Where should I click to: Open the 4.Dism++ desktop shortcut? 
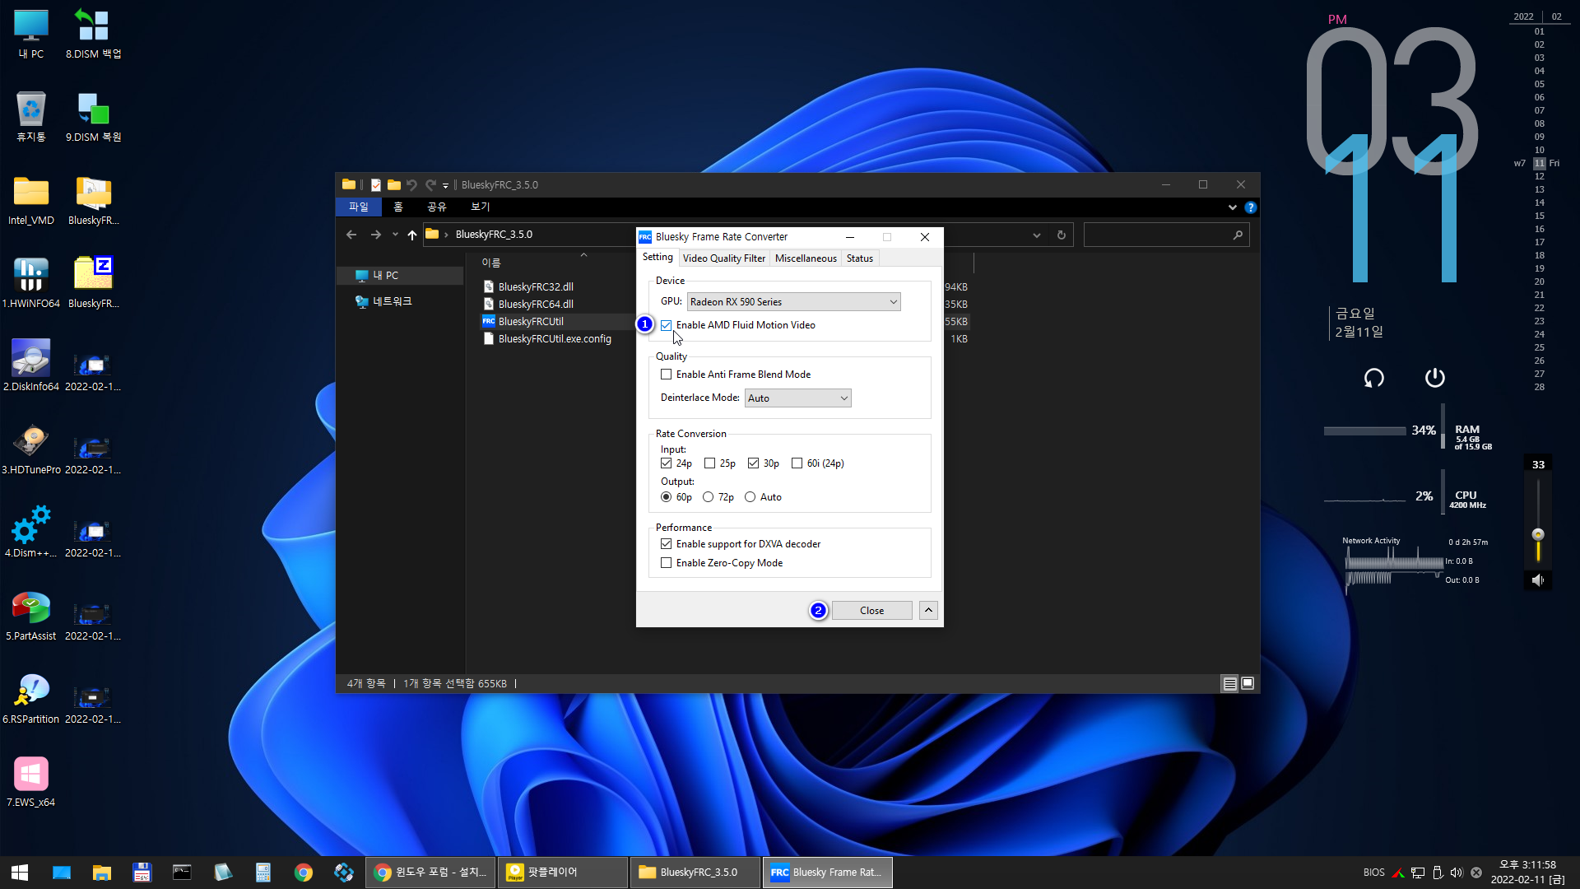click(31, 533)
